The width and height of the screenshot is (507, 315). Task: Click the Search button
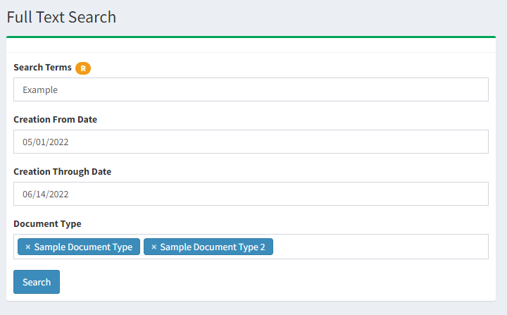37,282
